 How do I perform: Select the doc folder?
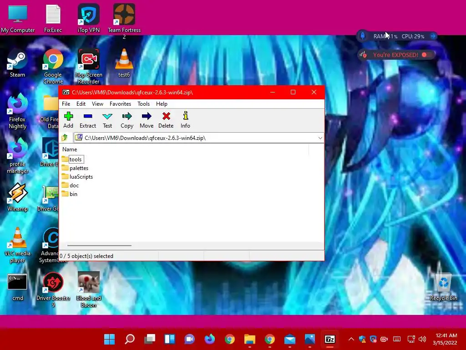tap(71, 185)
